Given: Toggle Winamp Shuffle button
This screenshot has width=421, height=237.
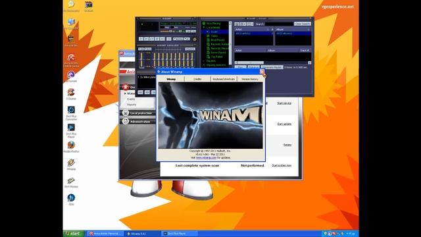Looking at the screenshot, I should [178, 39].
